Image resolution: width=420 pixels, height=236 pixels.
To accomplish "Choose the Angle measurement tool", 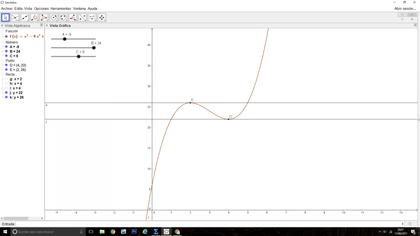I will pos(73,17).
